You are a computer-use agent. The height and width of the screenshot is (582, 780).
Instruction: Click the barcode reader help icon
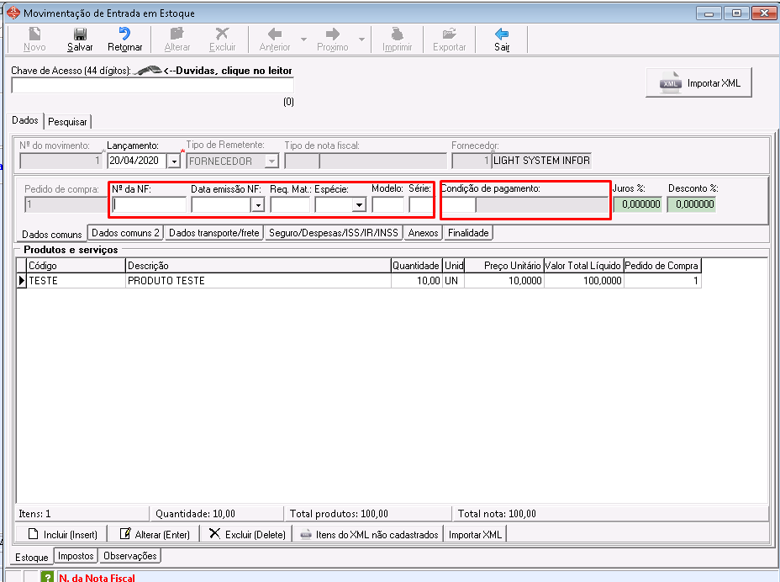click(148, 71)
